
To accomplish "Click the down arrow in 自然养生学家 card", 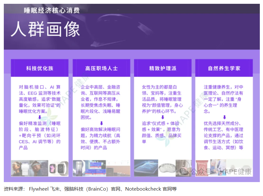I will pos(224,117).
